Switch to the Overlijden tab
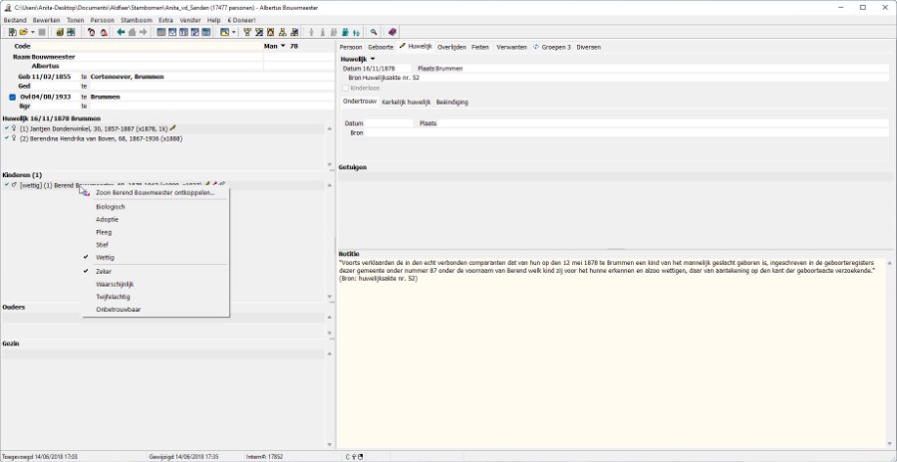 (451, 47)
